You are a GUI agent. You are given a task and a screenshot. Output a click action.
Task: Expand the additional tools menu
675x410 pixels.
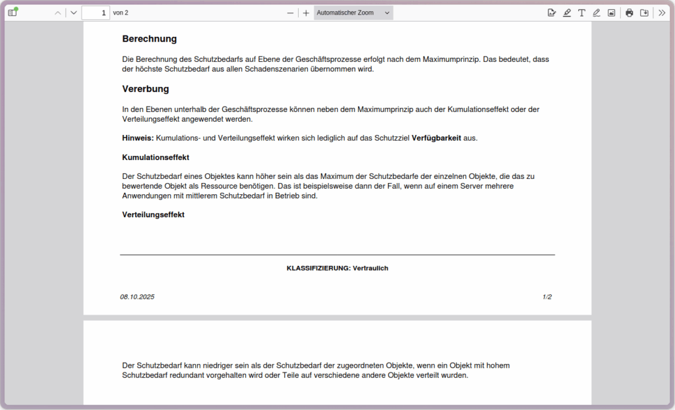(662, 13)
